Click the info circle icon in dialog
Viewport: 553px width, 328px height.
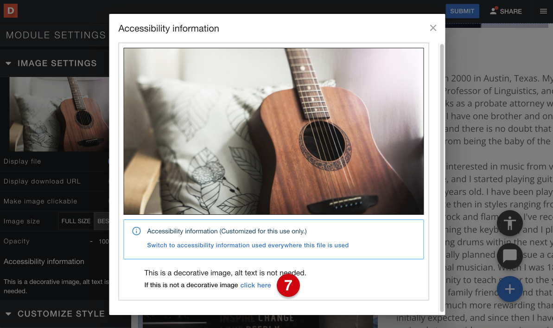[136, 231]
